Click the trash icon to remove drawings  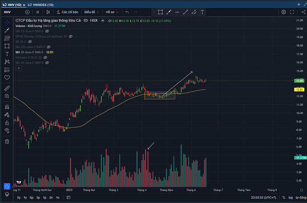[7, 141]
